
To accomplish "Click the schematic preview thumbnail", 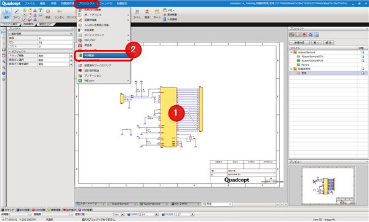I will click(x=327, y=186).
